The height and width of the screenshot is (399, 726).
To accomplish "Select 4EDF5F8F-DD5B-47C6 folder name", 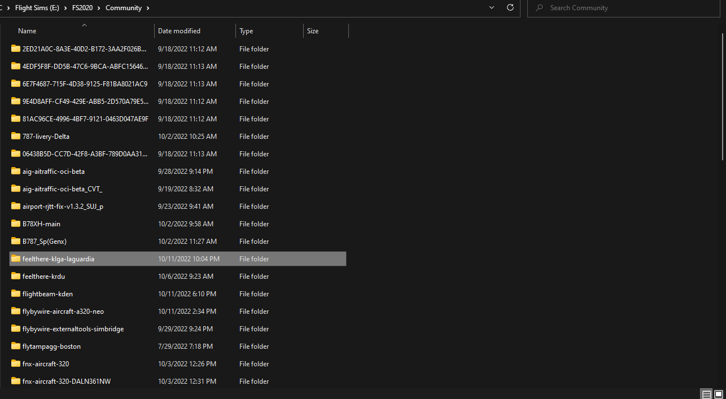I will [85, 66].
